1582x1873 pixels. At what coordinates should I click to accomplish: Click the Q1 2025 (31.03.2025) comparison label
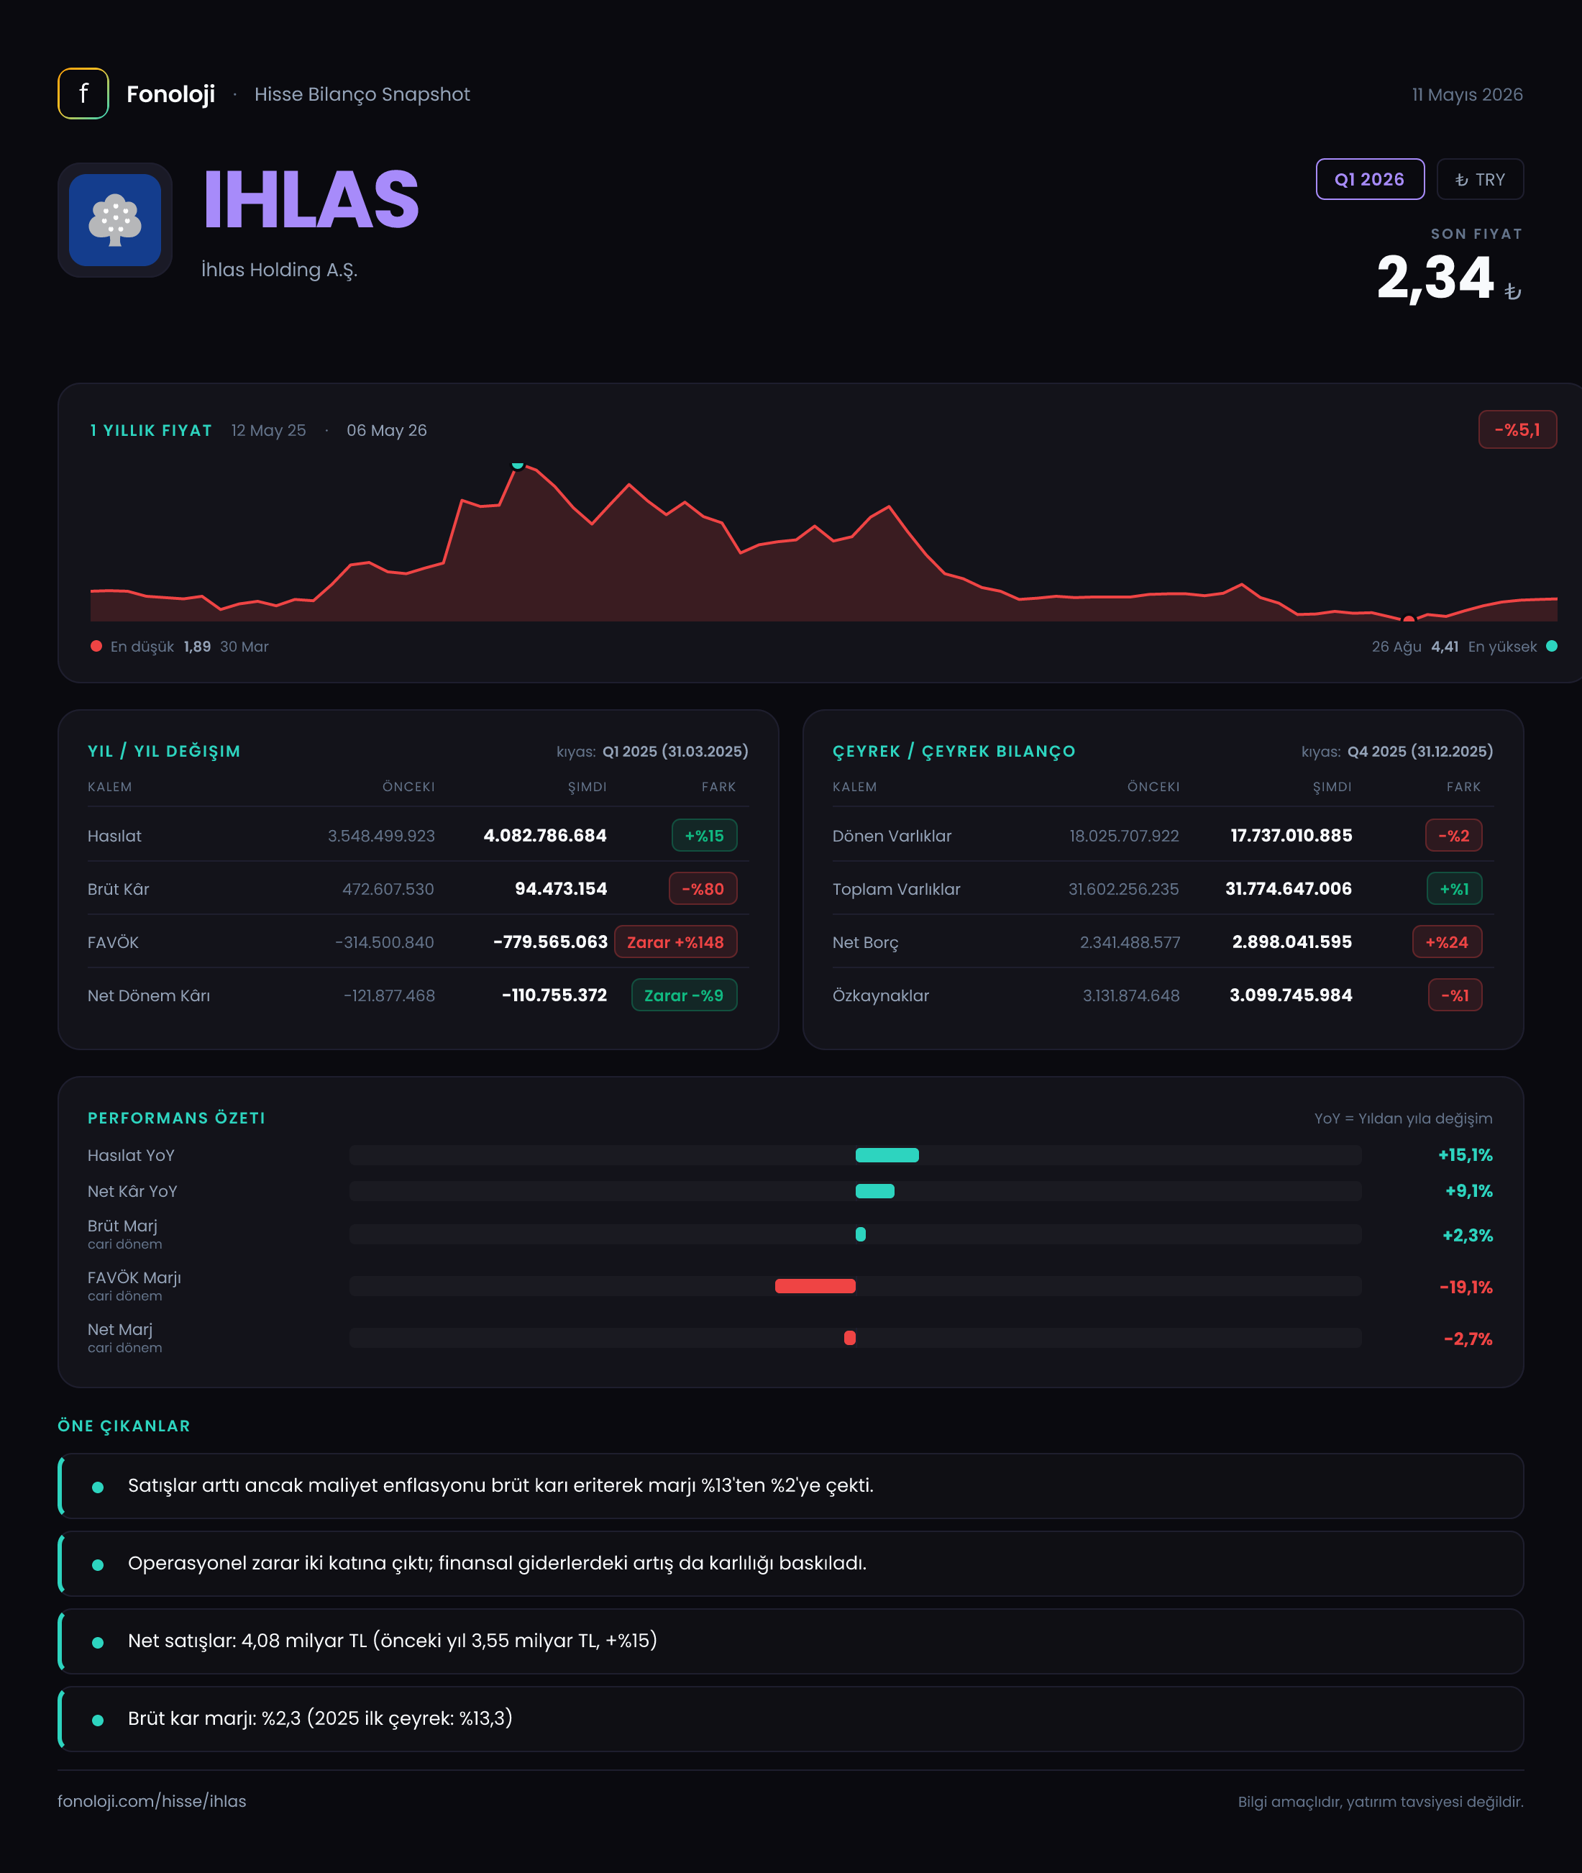click(x=675, y=751)
